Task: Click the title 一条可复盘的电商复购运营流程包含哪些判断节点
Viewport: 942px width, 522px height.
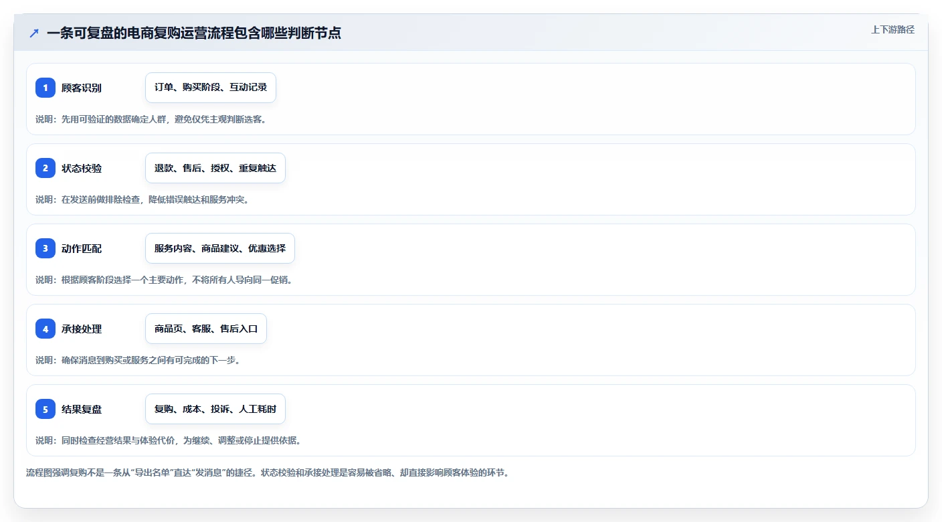Action: 194,33
